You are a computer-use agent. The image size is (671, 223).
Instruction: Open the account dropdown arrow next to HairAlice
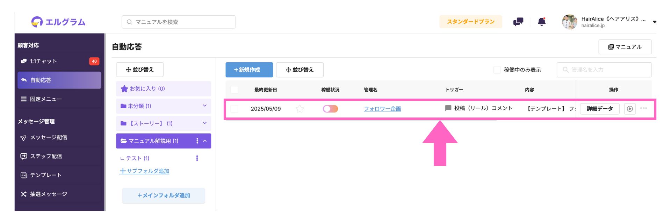pos(655,22)
